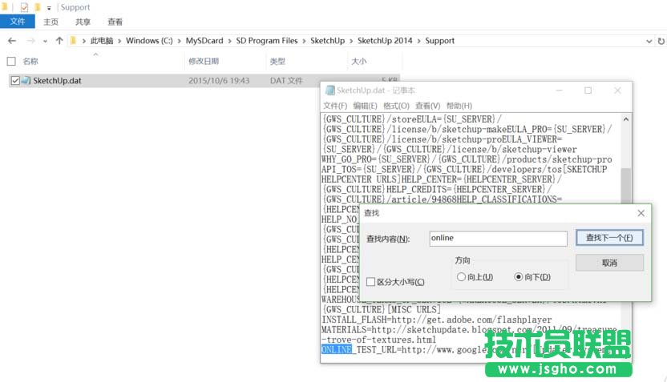Click the address bar folder icon
The width and height of the screenshot is (667, 382).
pyautogui.click(x=73, y=41)
